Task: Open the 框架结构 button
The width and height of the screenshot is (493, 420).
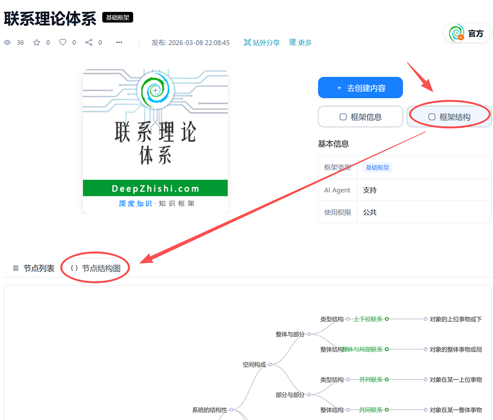Action: pos(449,117)
